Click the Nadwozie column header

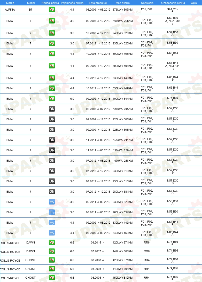(x=147, y=3)
